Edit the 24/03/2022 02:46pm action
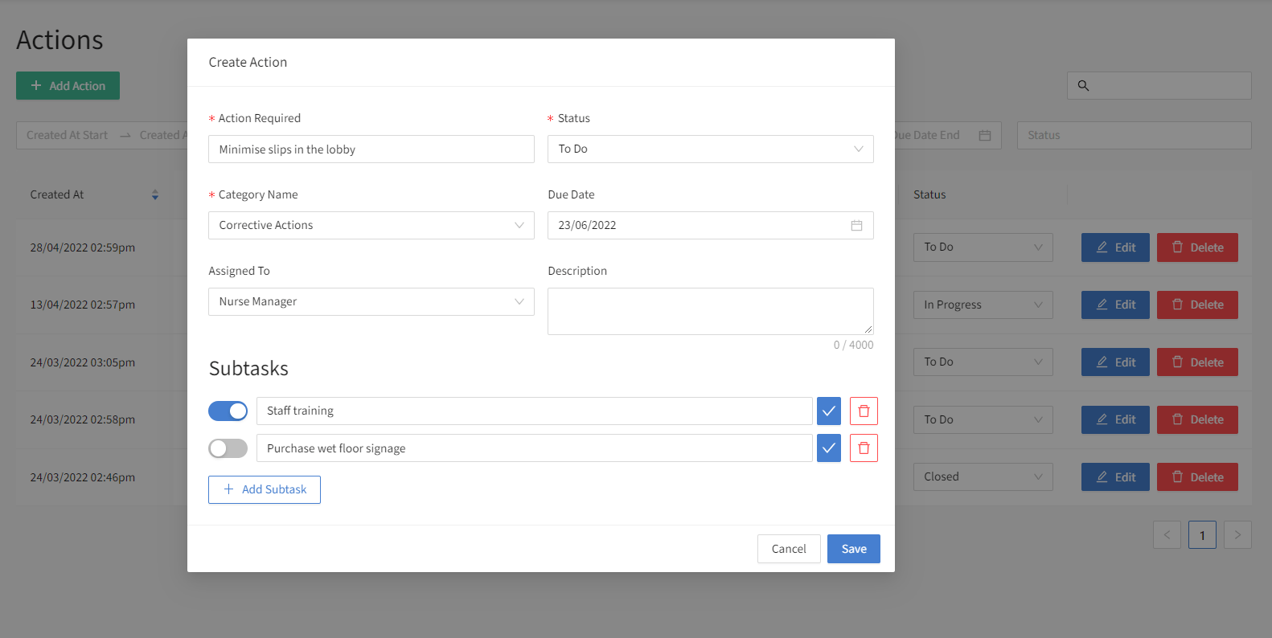The width and height of the screenshot is (1272, 638). pos(1115,477)
